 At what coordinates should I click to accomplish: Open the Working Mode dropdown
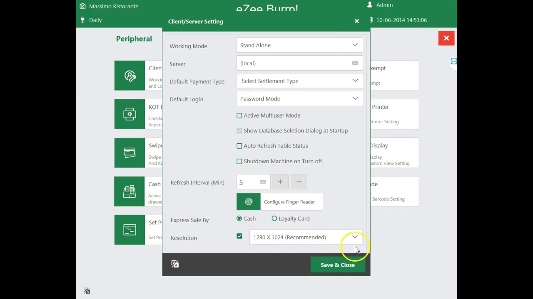pos(299,45)
